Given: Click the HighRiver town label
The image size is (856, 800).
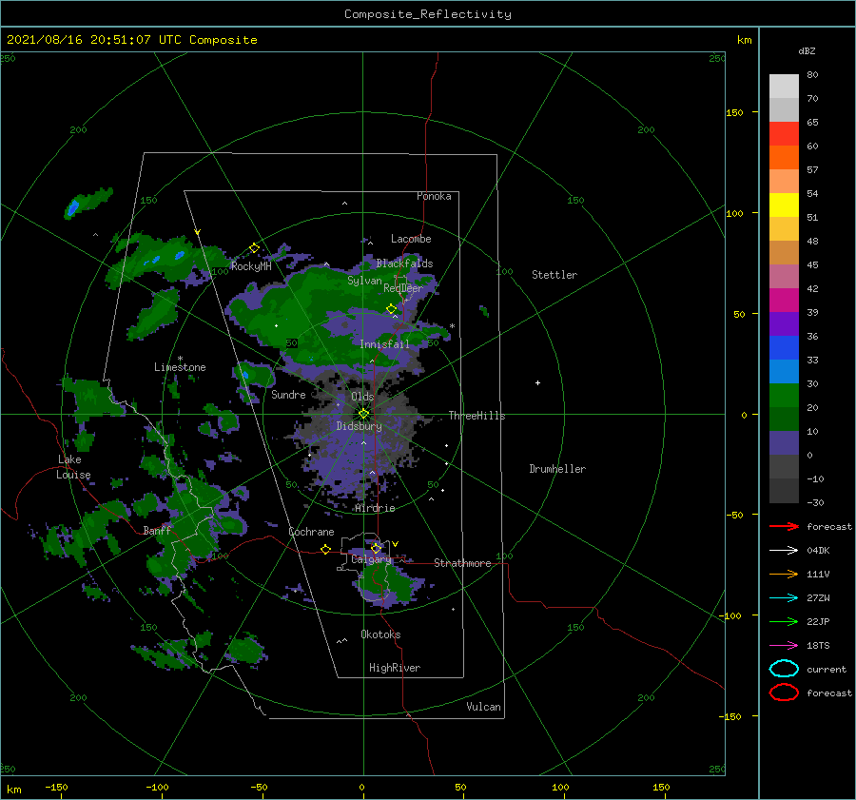Looking at the screenshot, I should click(395, 668).
